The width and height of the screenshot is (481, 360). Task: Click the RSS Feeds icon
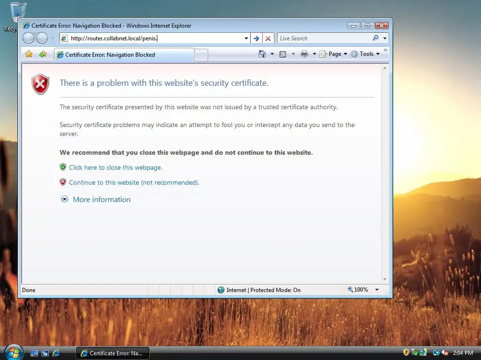283,54
